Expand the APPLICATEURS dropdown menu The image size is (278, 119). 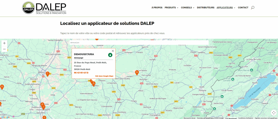tap(226, 8)
